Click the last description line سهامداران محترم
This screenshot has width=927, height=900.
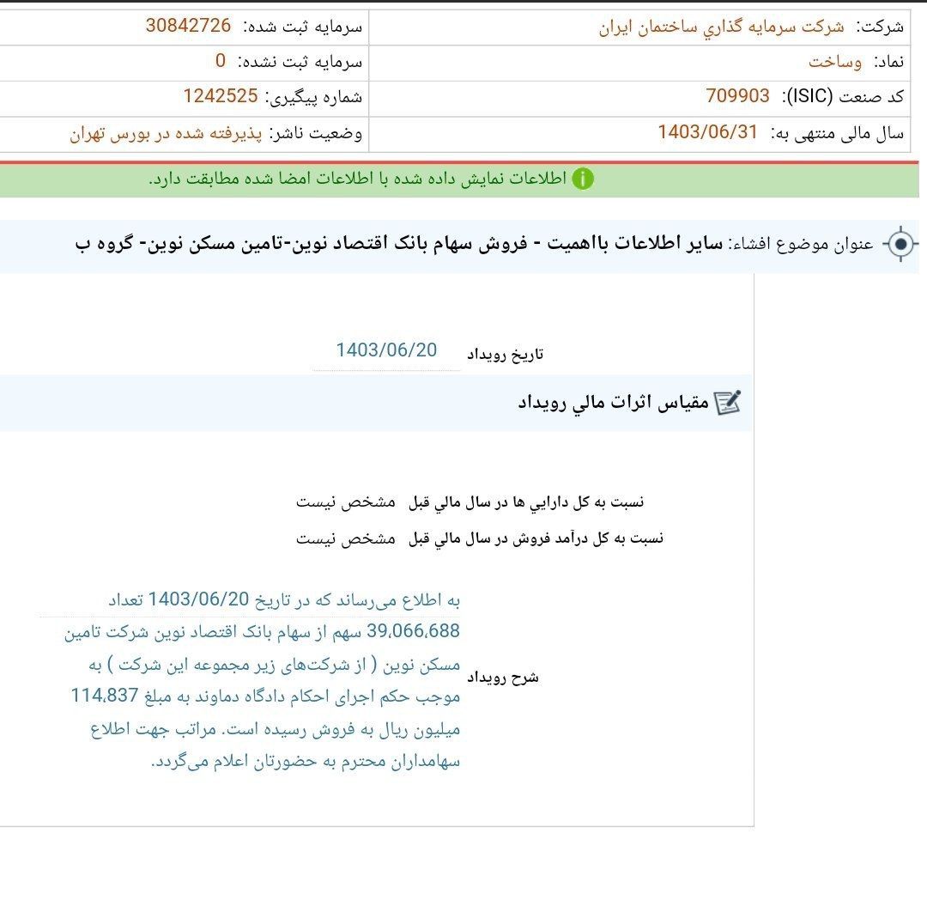coord(305,761)
